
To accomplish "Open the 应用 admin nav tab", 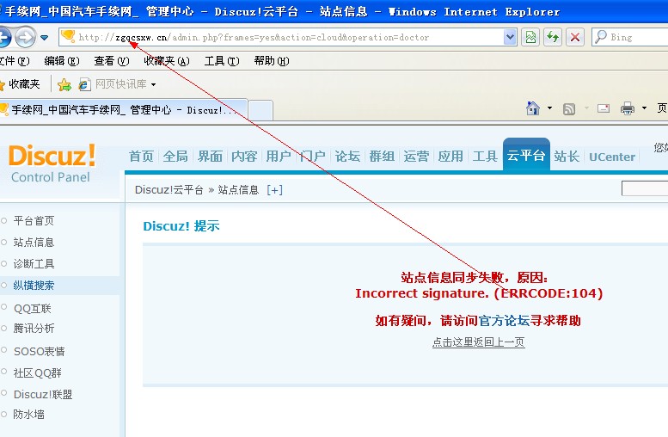I will [x=450, y=157].
